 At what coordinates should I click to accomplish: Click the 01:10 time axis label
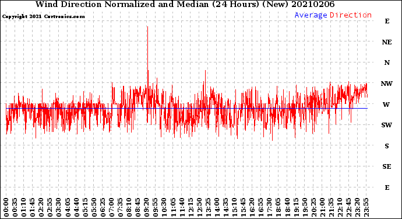[x=23, y=207]
